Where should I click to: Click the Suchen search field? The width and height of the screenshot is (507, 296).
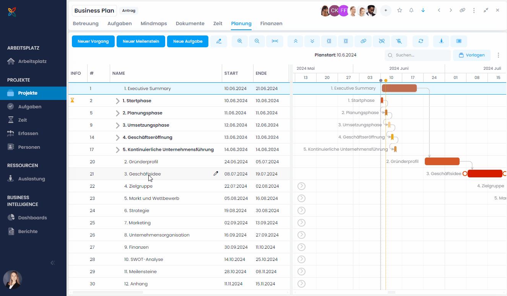418,55
